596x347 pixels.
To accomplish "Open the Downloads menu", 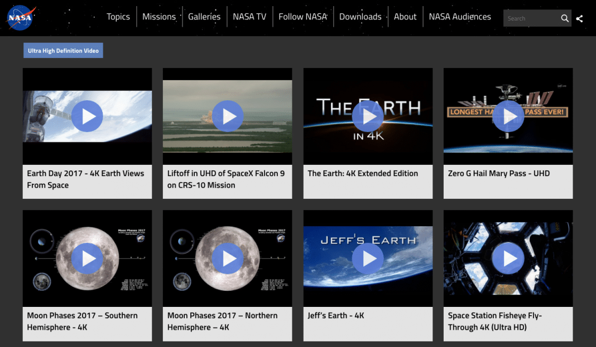I will click(361, 17).
